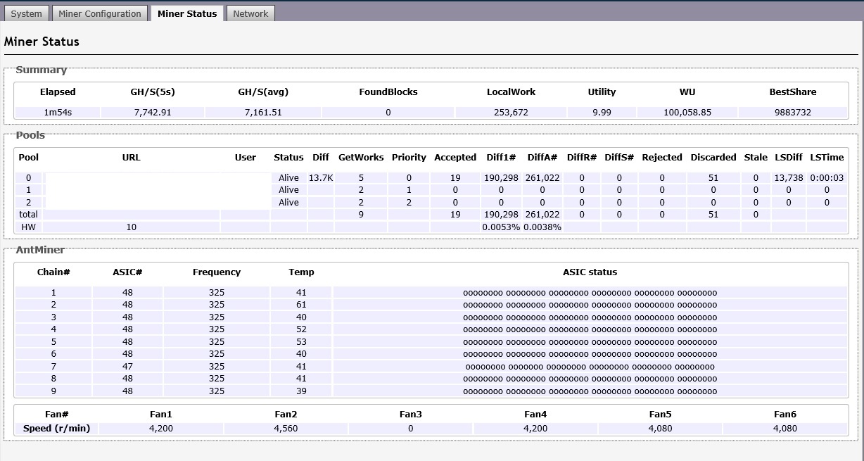Click the GH/S(5s) value 7,742.91
The image size is (864, 461).
tap(152, 113)
